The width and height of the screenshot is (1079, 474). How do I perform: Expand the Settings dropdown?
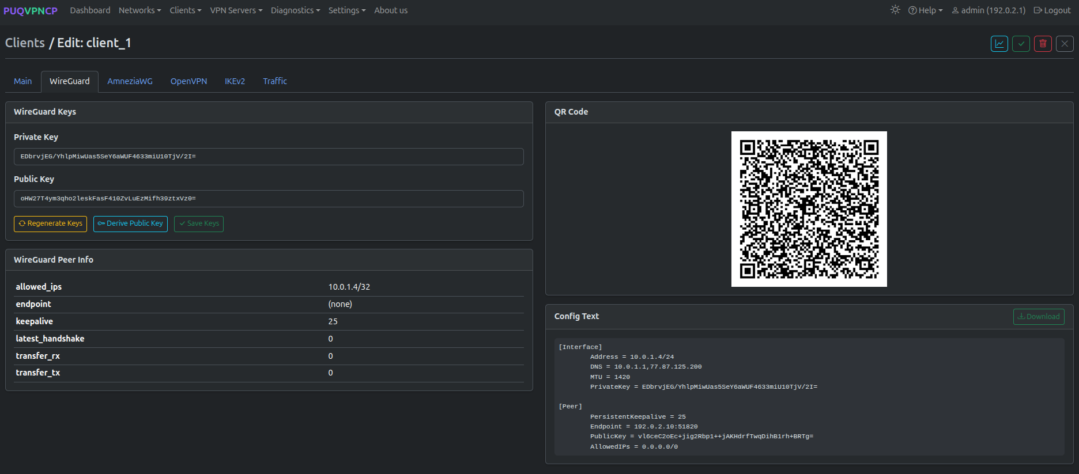point(347,10)
